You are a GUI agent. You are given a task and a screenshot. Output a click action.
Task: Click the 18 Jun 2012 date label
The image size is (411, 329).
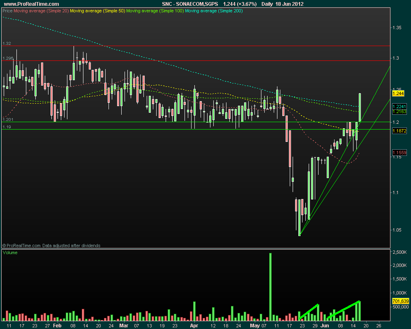pyautogui.click(x=289, y=4)
